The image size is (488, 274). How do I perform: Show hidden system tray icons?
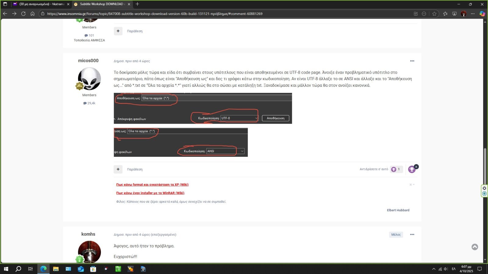click(434, 269)
